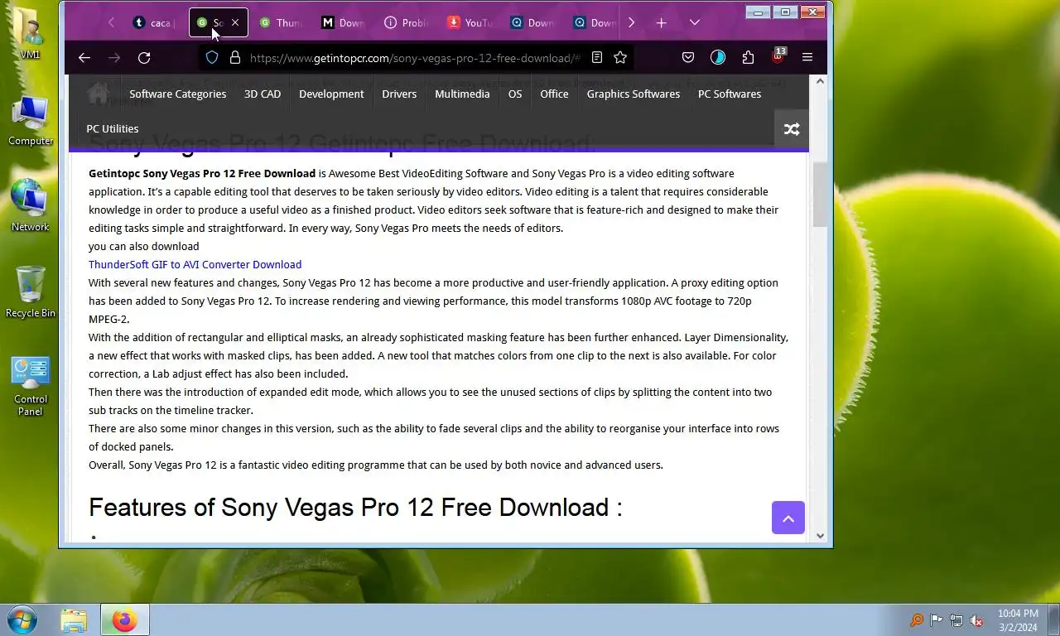Open the OS category

pyautogui.click(x=515, y=94)
